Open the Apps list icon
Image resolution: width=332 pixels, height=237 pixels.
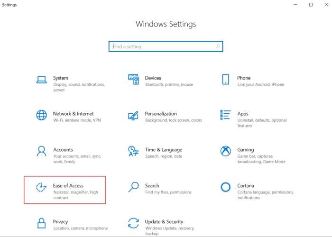coord(225,115)
